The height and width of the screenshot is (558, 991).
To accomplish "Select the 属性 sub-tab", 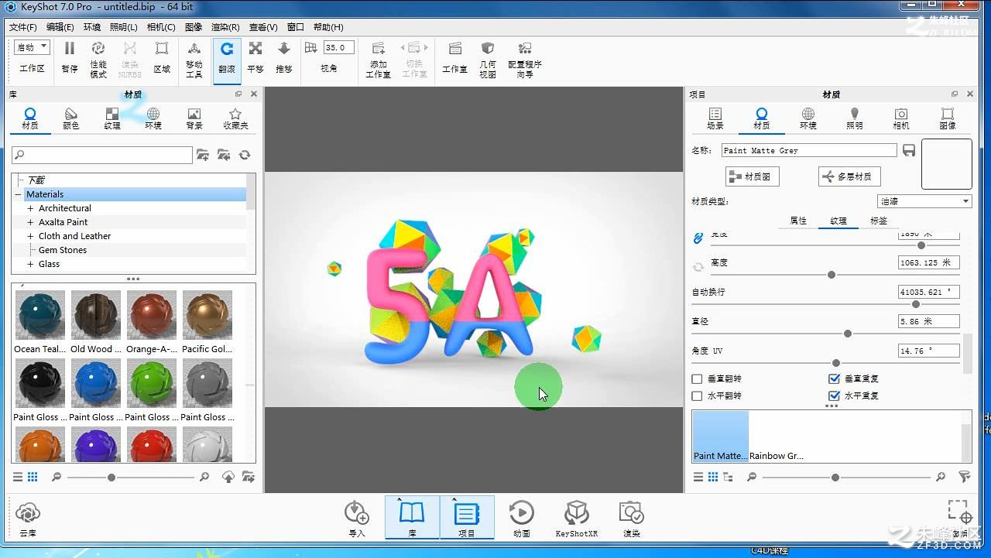I will (798, 221).
